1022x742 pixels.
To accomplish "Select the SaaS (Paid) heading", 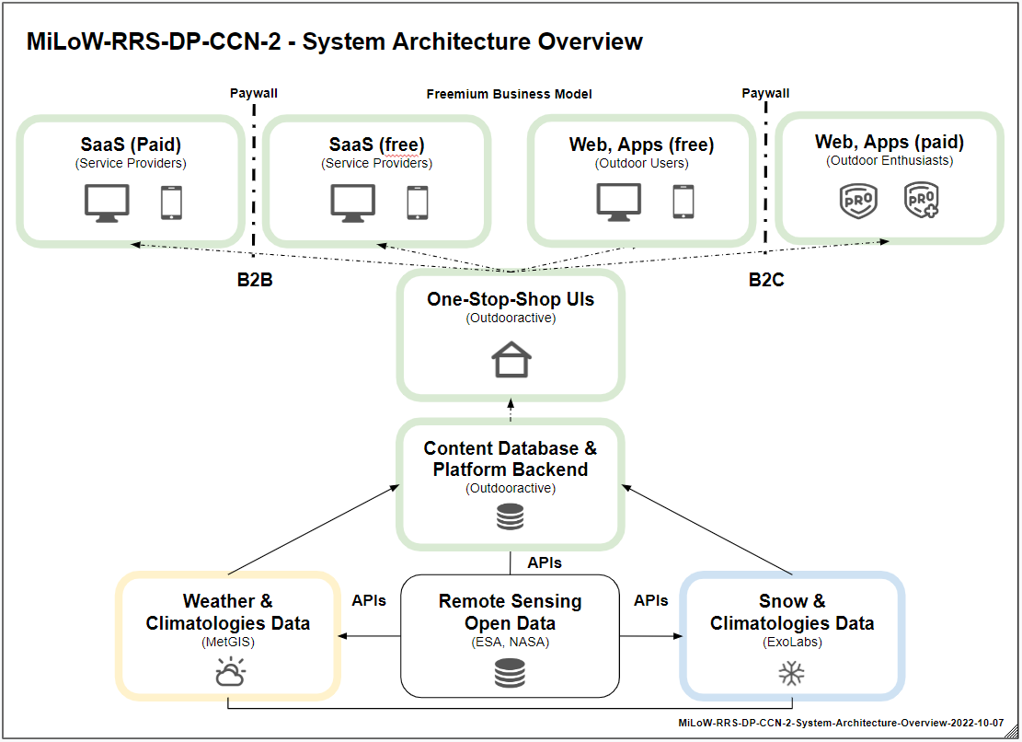I will tap(131, 145).
